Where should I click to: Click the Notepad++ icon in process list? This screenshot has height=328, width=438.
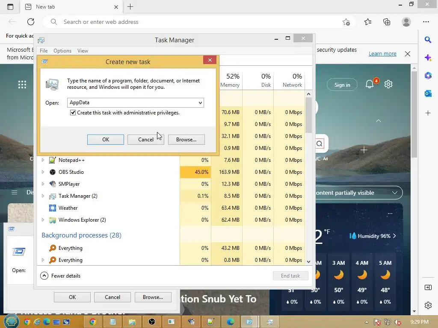click(x=52, y=160)
